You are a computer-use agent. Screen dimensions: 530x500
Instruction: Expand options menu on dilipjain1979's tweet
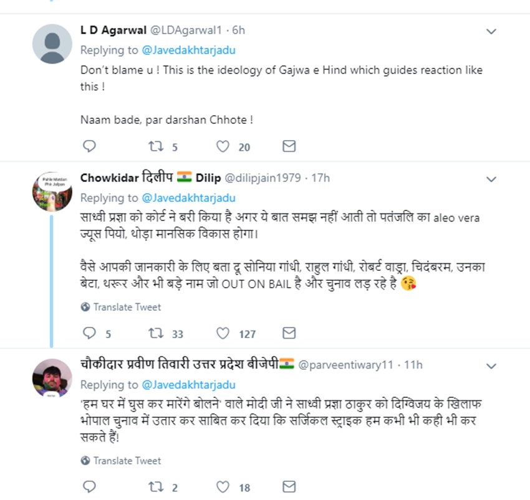[x=491, y=179]
